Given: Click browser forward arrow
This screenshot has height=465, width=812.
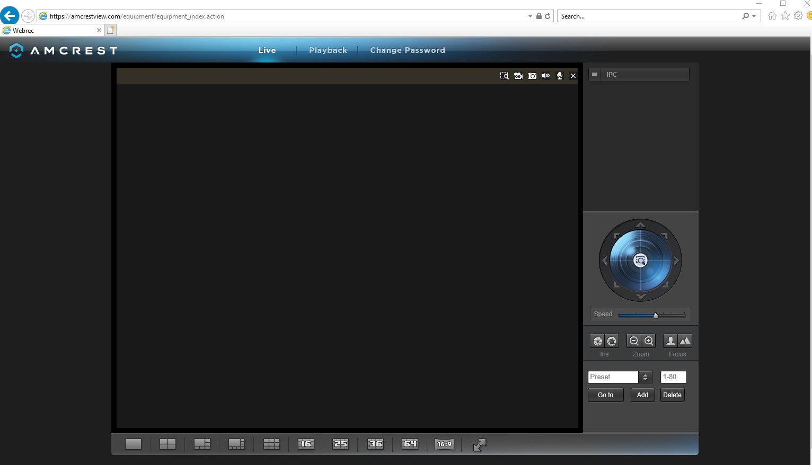Looking at the screenshot, I should pos(28,16).
